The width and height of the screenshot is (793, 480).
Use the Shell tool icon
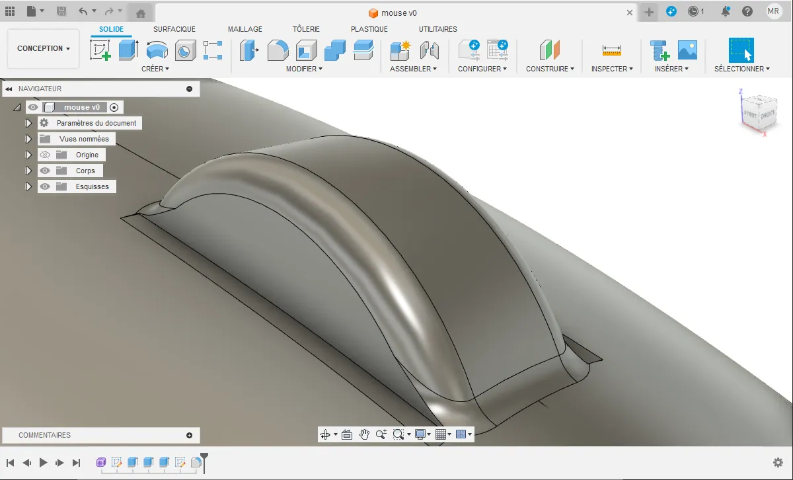click(307, 50)
